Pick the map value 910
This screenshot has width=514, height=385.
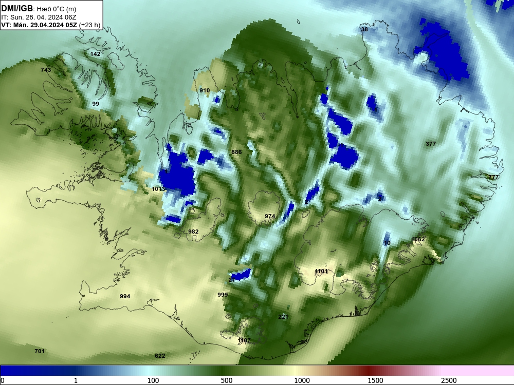pyautogui.click(x=205, y=91)
